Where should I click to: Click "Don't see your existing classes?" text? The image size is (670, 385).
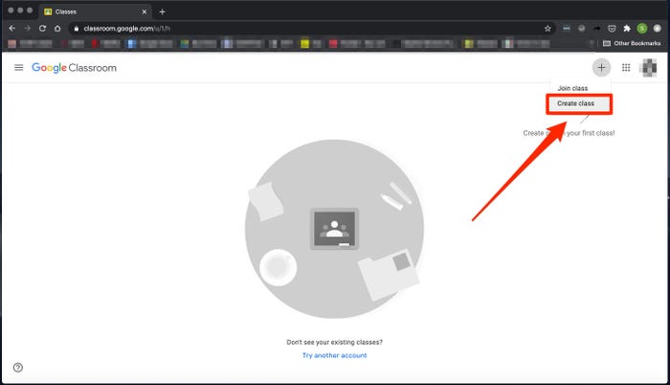pos(335,342)
